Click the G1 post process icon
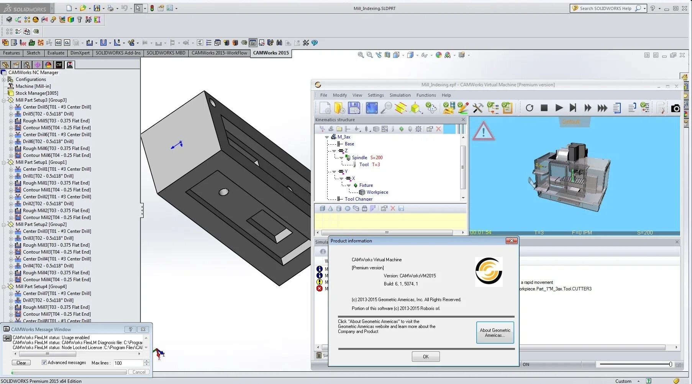The image size is (692, 384). [58, 43]
